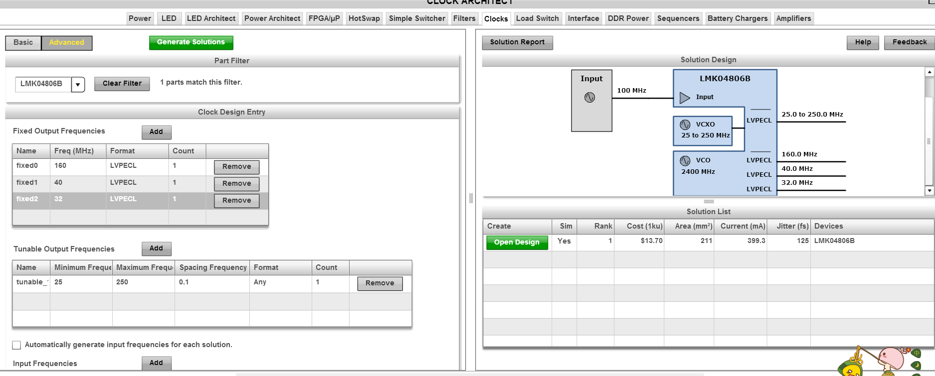Sort solution list by Jitter (fs) column

(789, 226)
